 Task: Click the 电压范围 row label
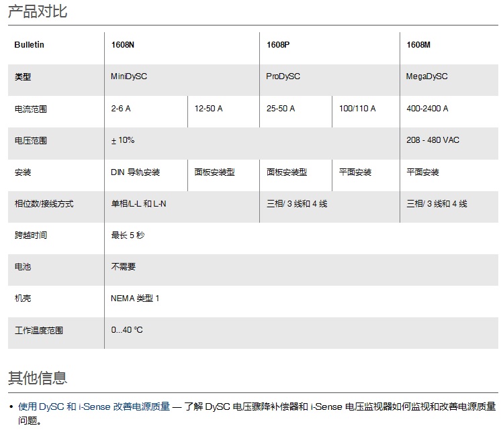coord(31,141)
